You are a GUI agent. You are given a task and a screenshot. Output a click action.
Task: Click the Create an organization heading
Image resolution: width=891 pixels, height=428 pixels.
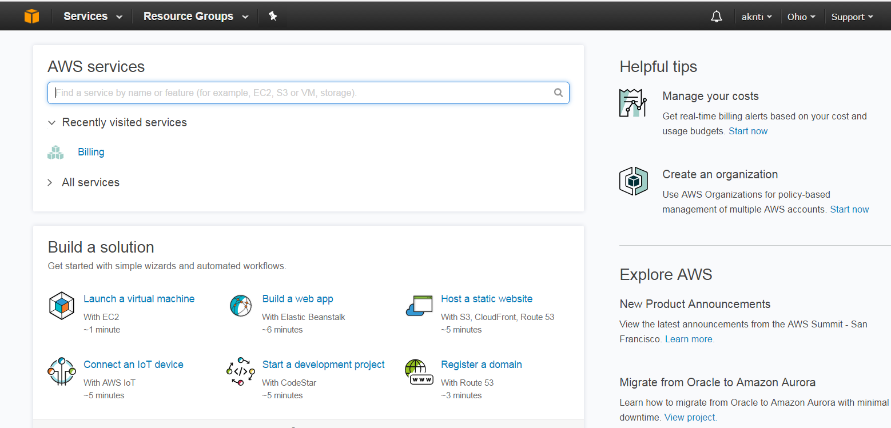[720, 174]
